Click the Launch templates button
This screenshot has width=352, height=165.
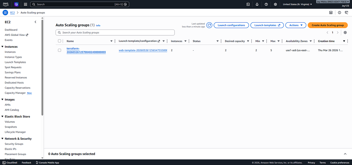coord(267,25)
